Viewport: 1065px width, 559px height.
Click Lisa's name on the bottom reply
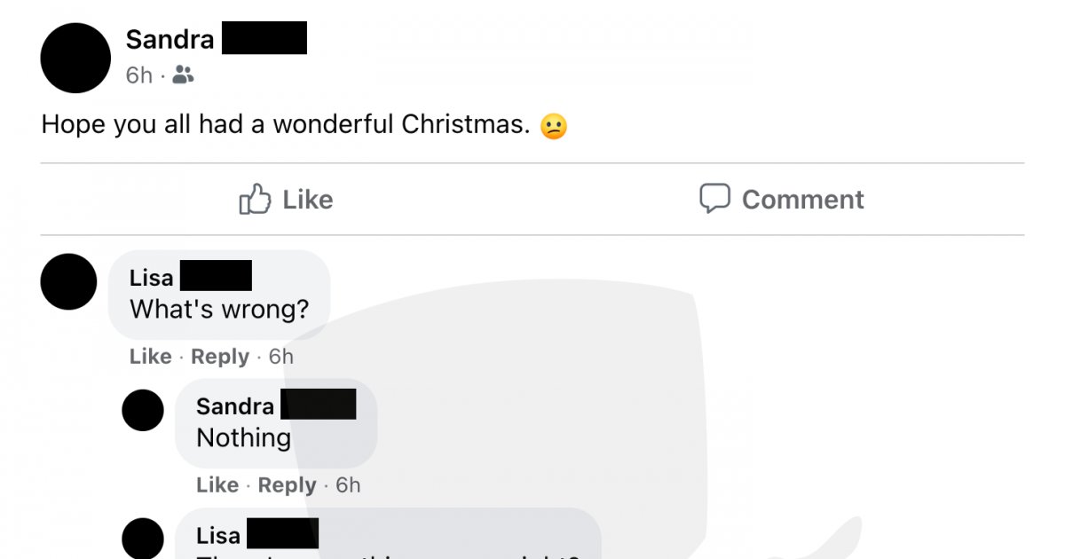[218, 535]
